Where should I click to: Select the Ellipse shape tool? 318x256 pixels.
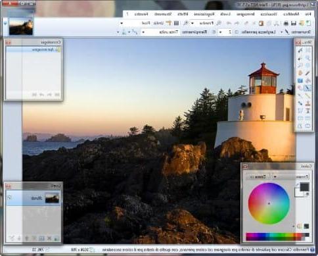click(307, 126)
